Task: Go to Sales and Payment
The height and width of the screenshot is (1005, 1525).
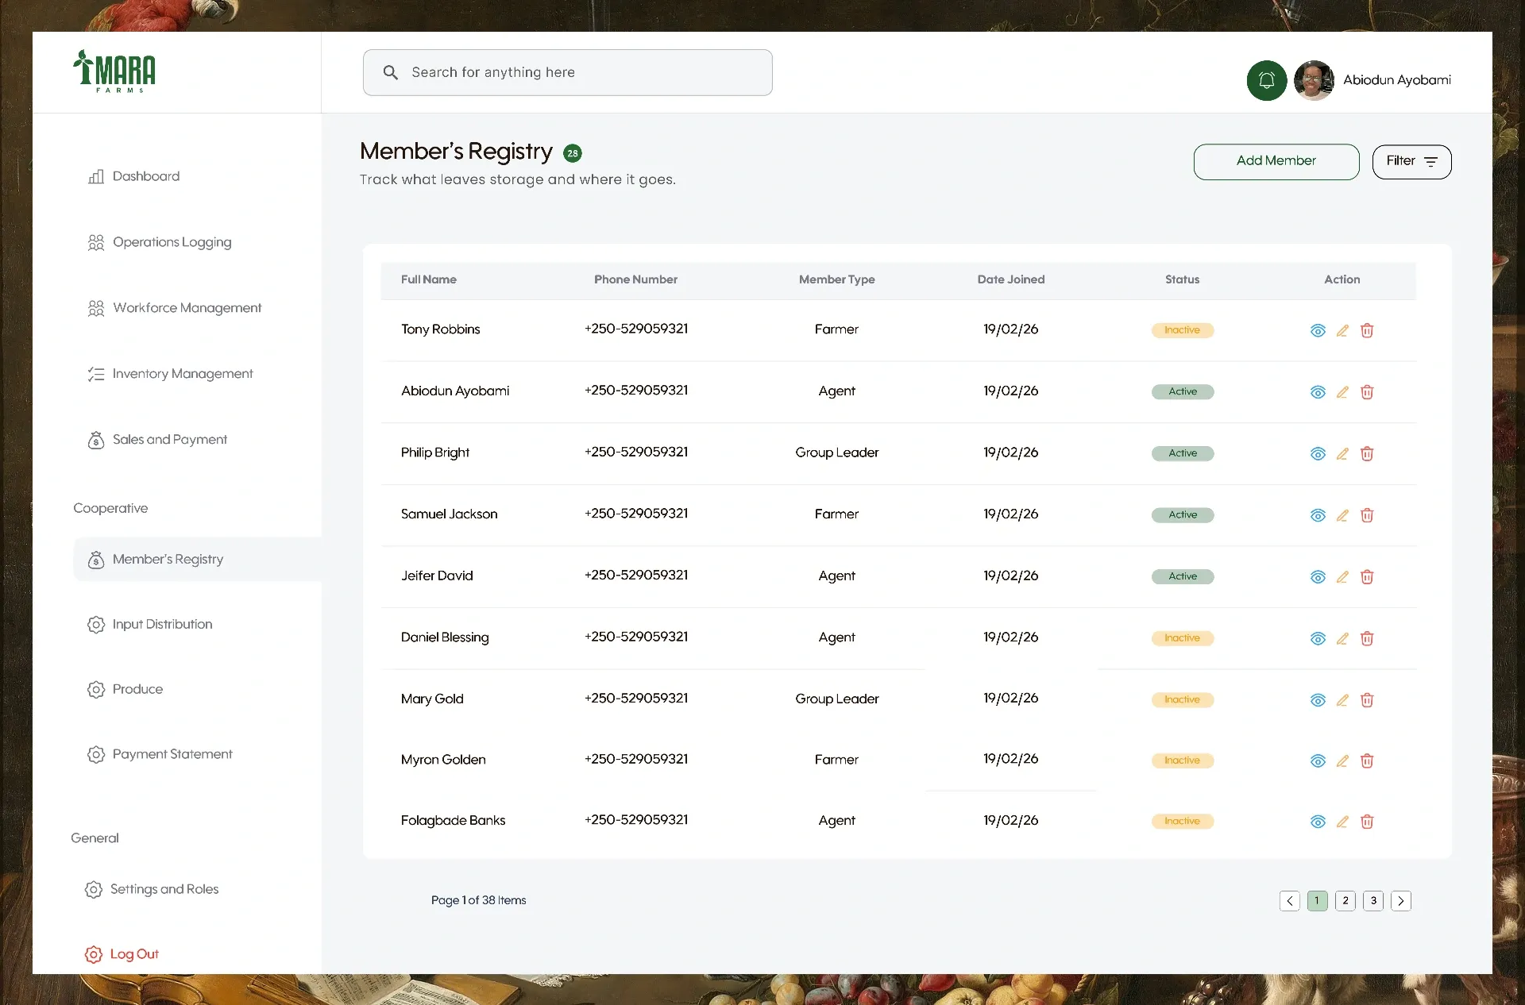Action: (157, 440)
